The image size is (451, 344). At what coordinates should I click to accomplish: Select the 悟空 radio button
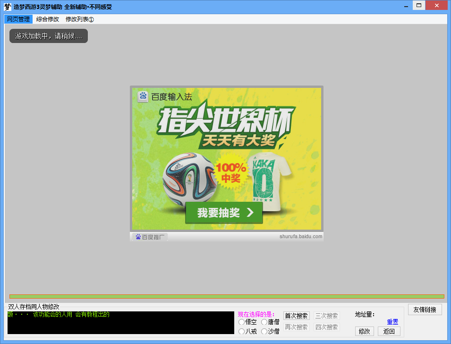[x=242, y=322]
